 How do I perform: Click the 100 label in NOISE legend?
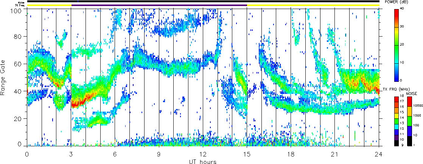tap(416, 125)
